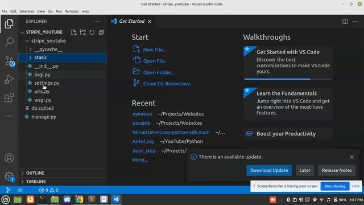Open the Linux Mint start menu
This screenshot has height=205, width=364.
coord(5,199)
